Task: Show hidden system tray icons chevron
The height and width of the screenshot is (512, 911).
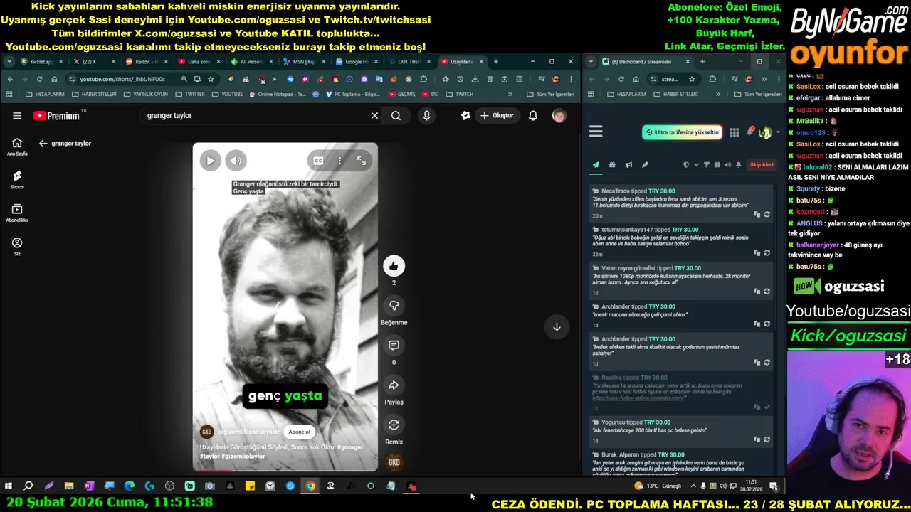Action: (693, 486)
